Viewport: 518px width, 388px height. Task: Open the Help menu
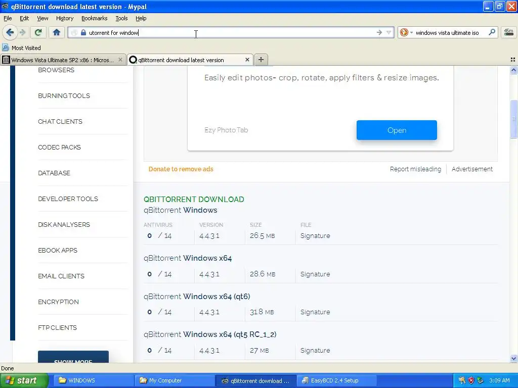(141, 18)
